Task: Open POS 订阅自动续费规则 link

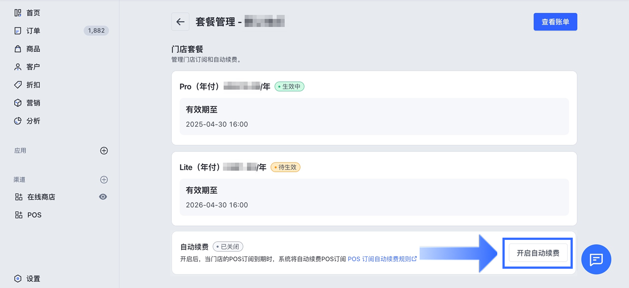Action: (379, 259)
